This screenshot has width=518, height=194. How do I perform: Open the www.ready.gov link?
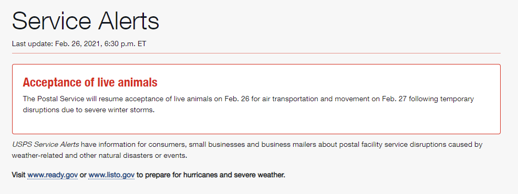pyautogui.click(x=53, y=175)
